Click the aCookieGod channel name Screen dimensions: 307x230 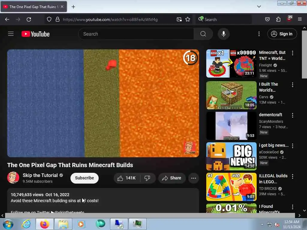click(x=269, y=152)
